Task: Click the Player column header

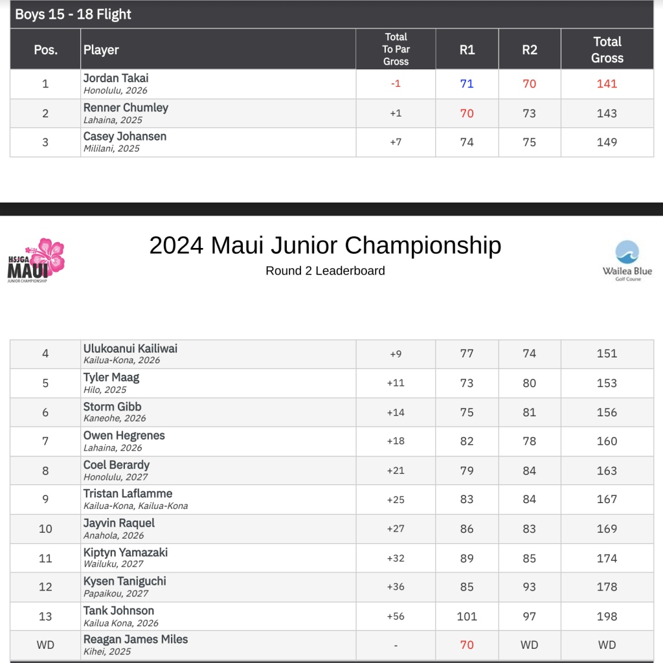Action: (101, 50)
